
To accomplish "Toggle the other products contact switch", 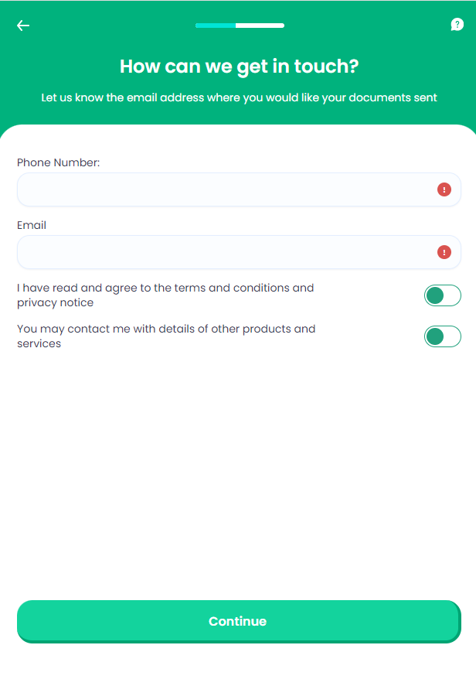I will [442, 336].
